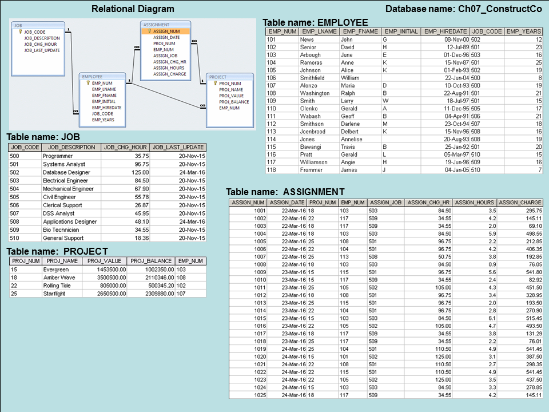The image size is (549, 412).
Task: Click the key icon beside EMP_NUM in EMPLOYEE box
Action: (x=87, y=83)
